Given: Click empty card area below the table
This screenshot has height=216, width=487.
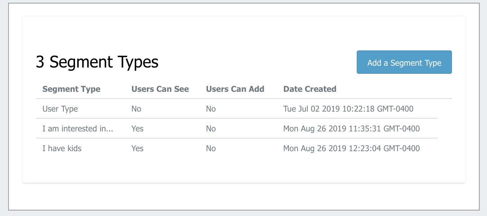Looking at the screenshot, I should [x=244, y=170].
